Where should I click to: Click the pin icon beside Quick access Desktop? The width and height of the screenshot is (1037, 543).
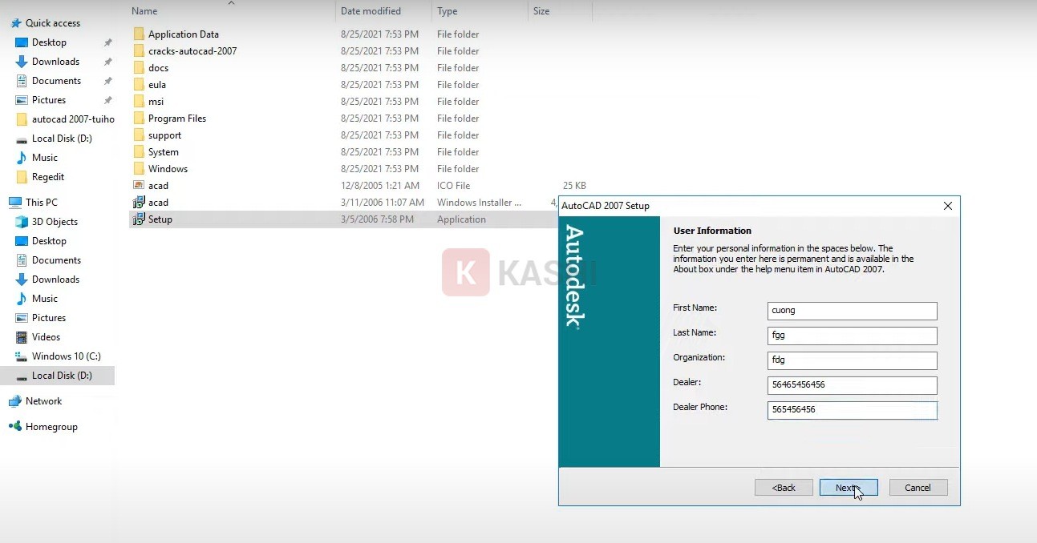108,42
